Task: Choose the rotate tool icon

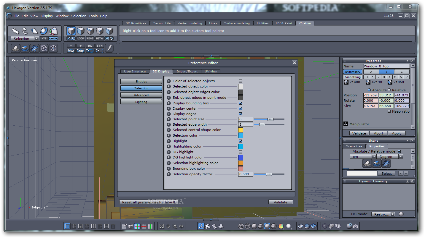Action: tap(25, 31)
